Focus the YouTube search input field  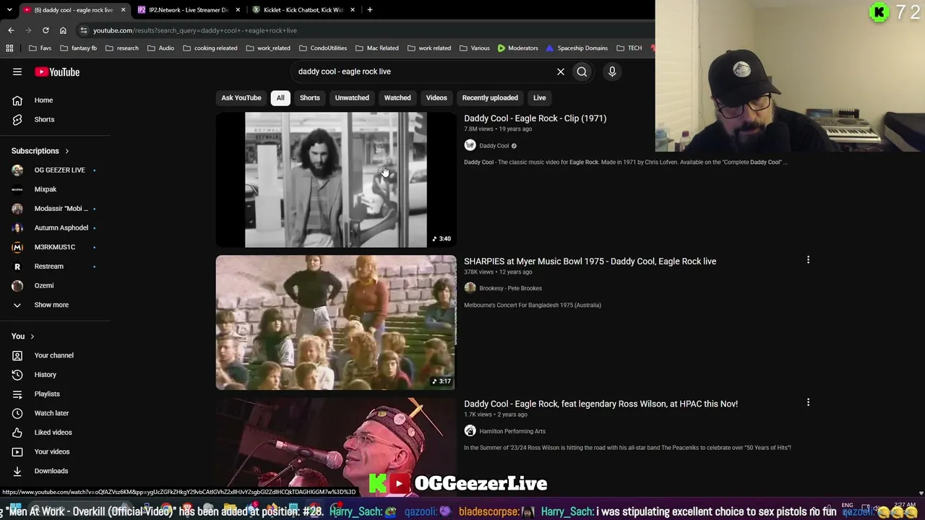[423, 71]
